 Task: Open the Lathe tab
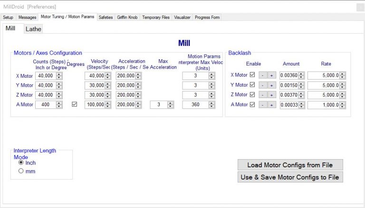point(33,29)
